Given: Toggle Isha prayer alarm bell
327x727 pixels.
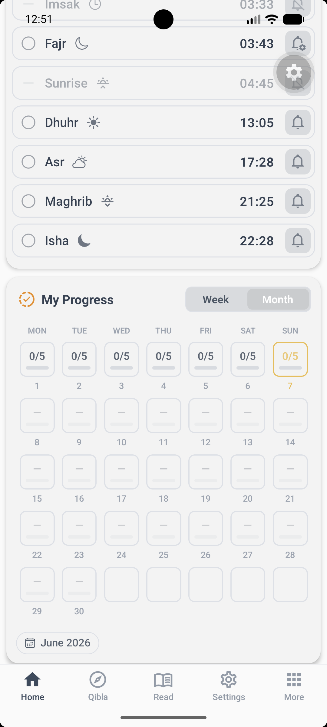Looking at the screenshot, I should pos(298,241).
